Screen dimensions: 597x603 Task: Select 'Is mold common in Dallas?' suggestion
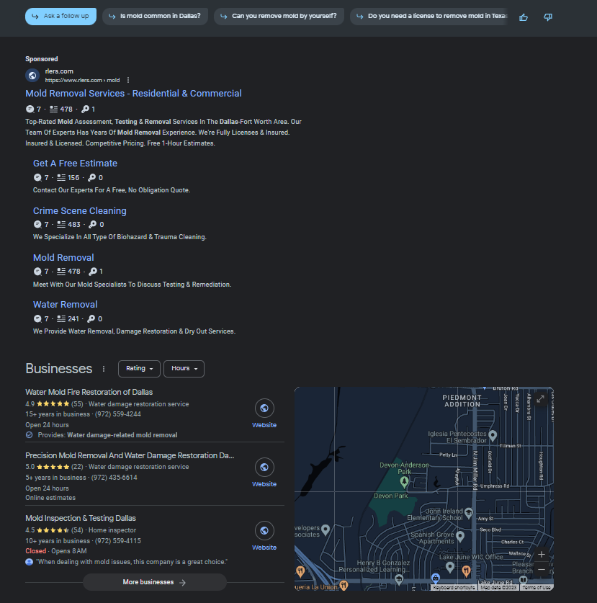(x=154, y=16)
